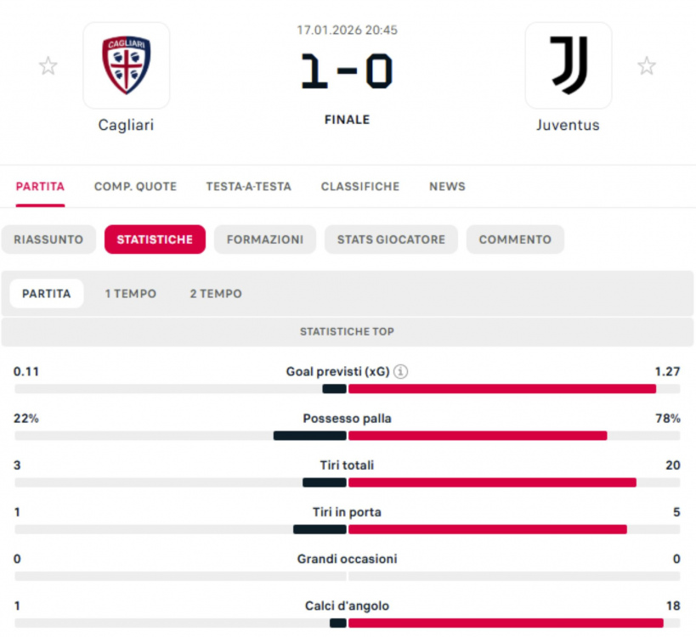Screen dimensions: 696x637
Task: Click the Cagliari team name
Action: pos(126,125)
